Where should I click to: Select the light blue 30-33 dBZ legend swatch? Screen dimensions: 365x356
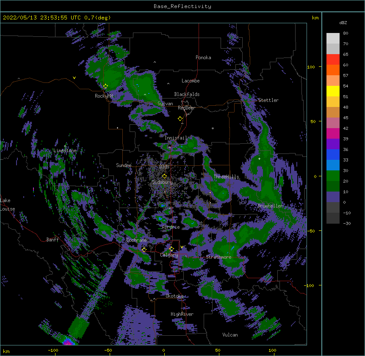[333, 165]
